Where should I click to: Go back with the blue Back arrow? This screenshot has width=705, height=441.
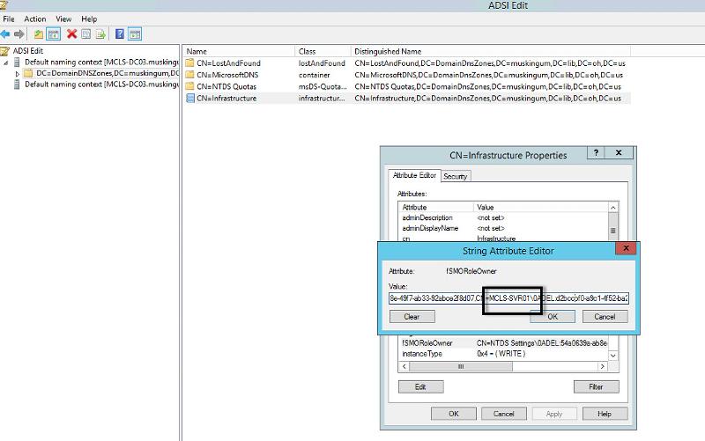(x=5, y=34)
